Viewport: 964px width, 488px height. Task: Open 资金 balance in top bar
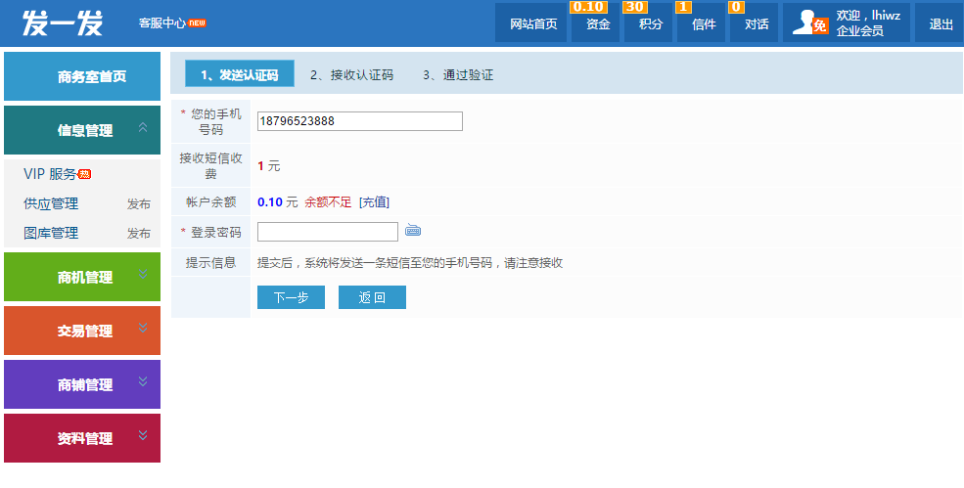[597, 24]
